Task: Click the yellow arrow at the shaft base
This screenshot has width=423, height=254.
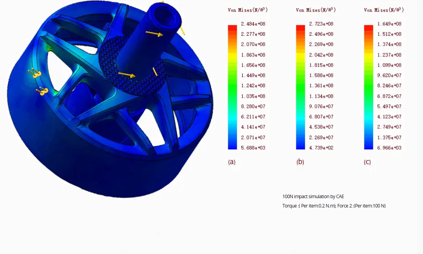Action: [x=127, y=74]
